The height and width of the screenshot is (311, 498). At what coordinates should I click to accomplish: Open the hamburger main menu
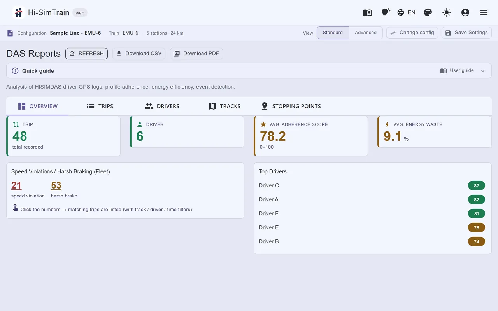click(x=484, y=12)
